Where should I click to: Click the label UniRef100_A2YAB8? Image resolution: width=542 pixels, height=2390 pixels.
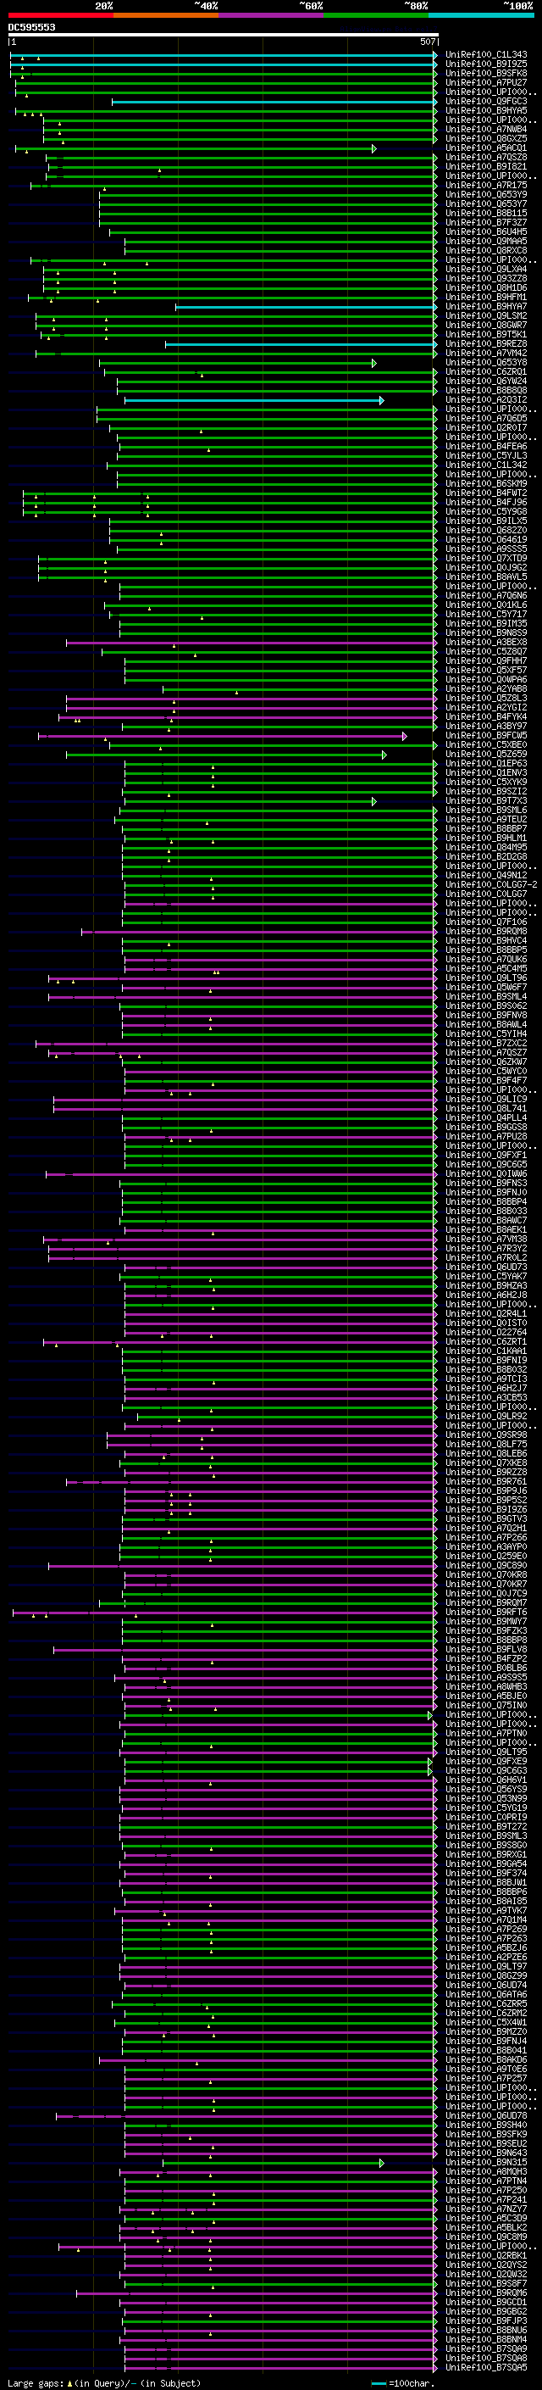pos(486,688)
